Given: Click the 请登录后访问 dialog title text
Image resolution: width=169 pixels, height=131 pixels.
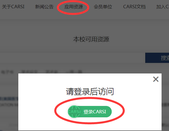Looking at the screenshot, I should tap(90, 91).
